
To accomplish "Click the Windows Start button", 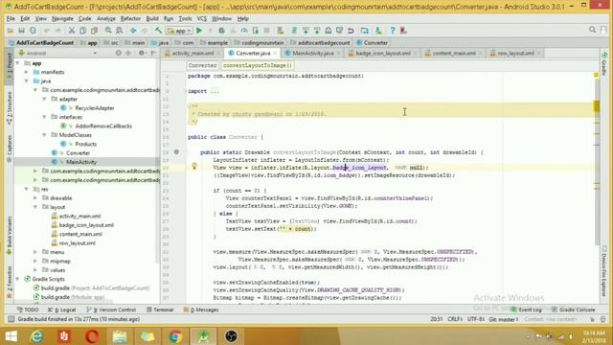I will 11,336.
